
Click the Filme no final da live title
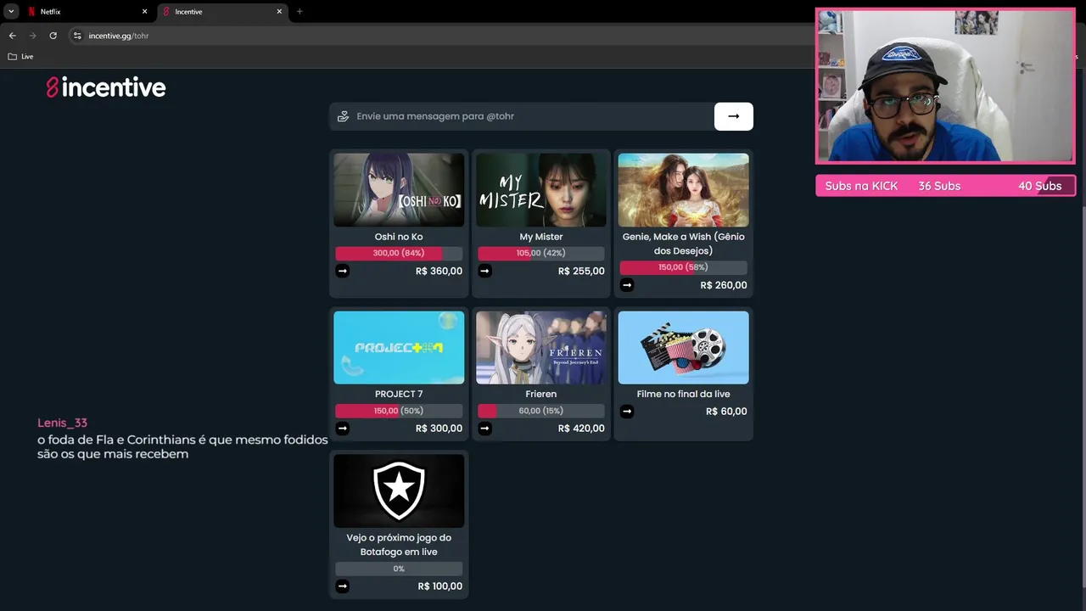684,394
